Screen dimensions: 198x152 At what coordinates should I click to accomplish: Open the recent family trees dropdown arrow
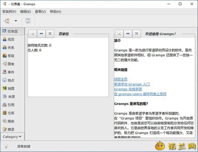coord(16,21)
